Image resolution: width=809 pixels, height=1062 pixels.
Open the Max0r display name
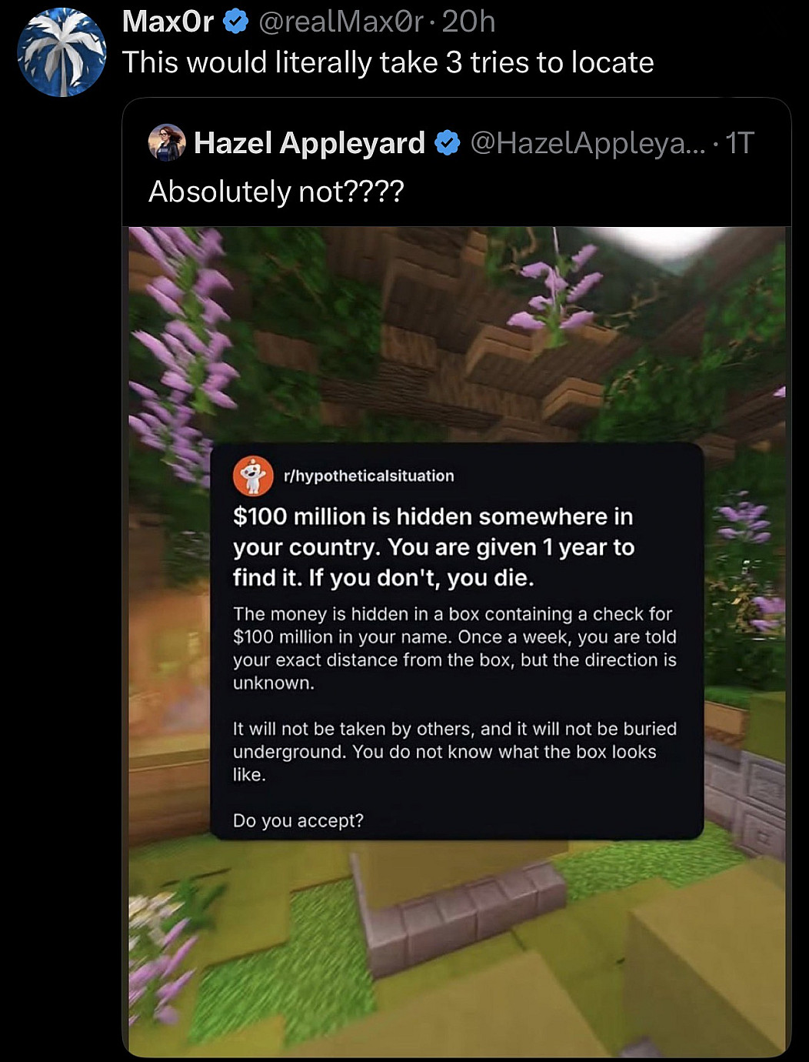(168, 22)
